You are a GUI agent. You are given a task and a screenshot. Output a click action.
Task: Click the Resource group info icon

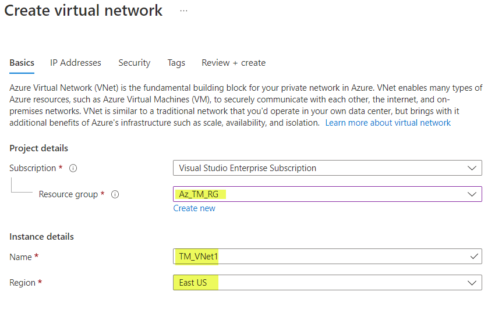coord(115,194)
